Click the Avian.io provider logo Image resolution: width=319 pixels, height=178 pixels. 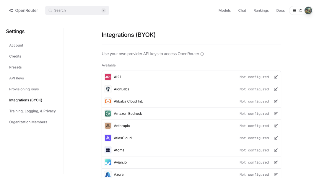[x=108, y=162]
